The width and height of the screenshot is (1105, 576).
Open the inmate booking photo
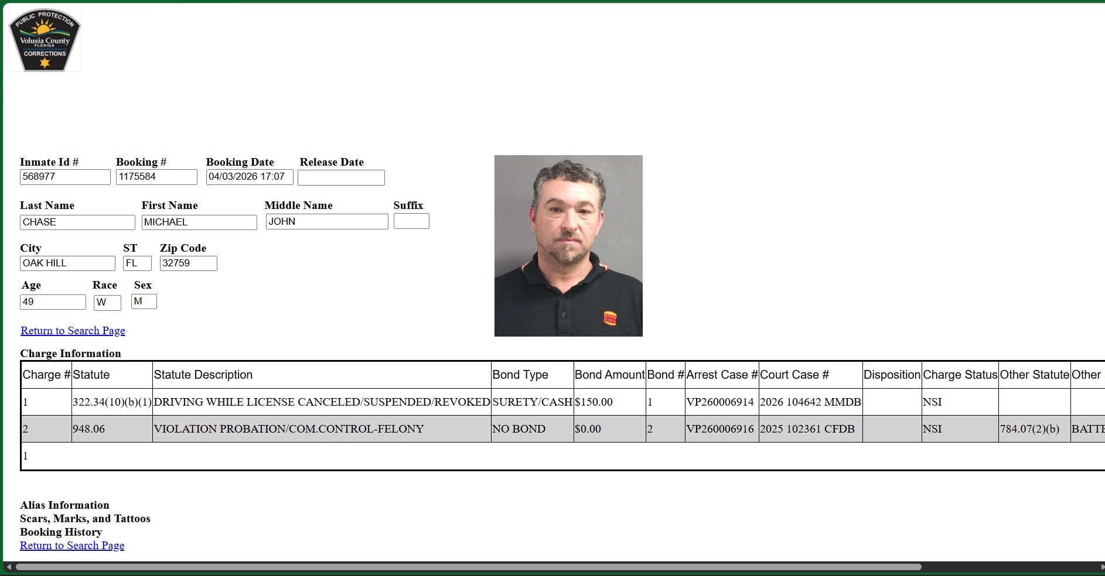[568, 246]
